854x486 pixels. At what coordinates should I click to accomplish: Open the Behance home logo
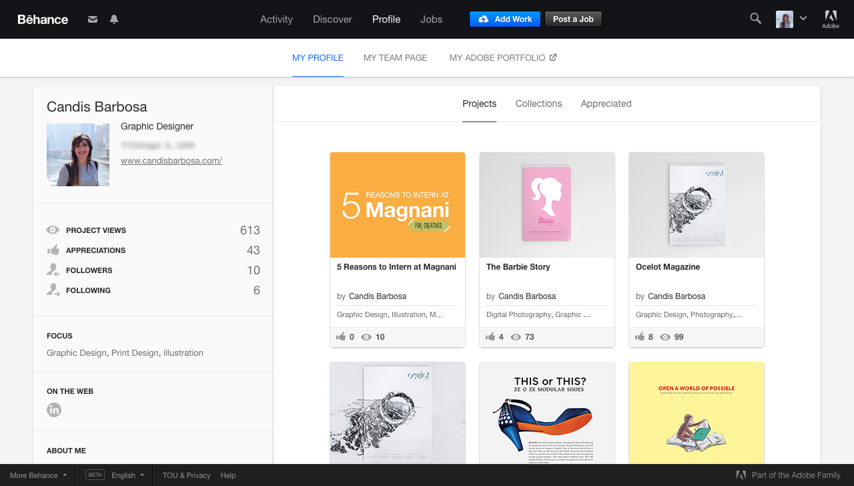click(43, 19)
